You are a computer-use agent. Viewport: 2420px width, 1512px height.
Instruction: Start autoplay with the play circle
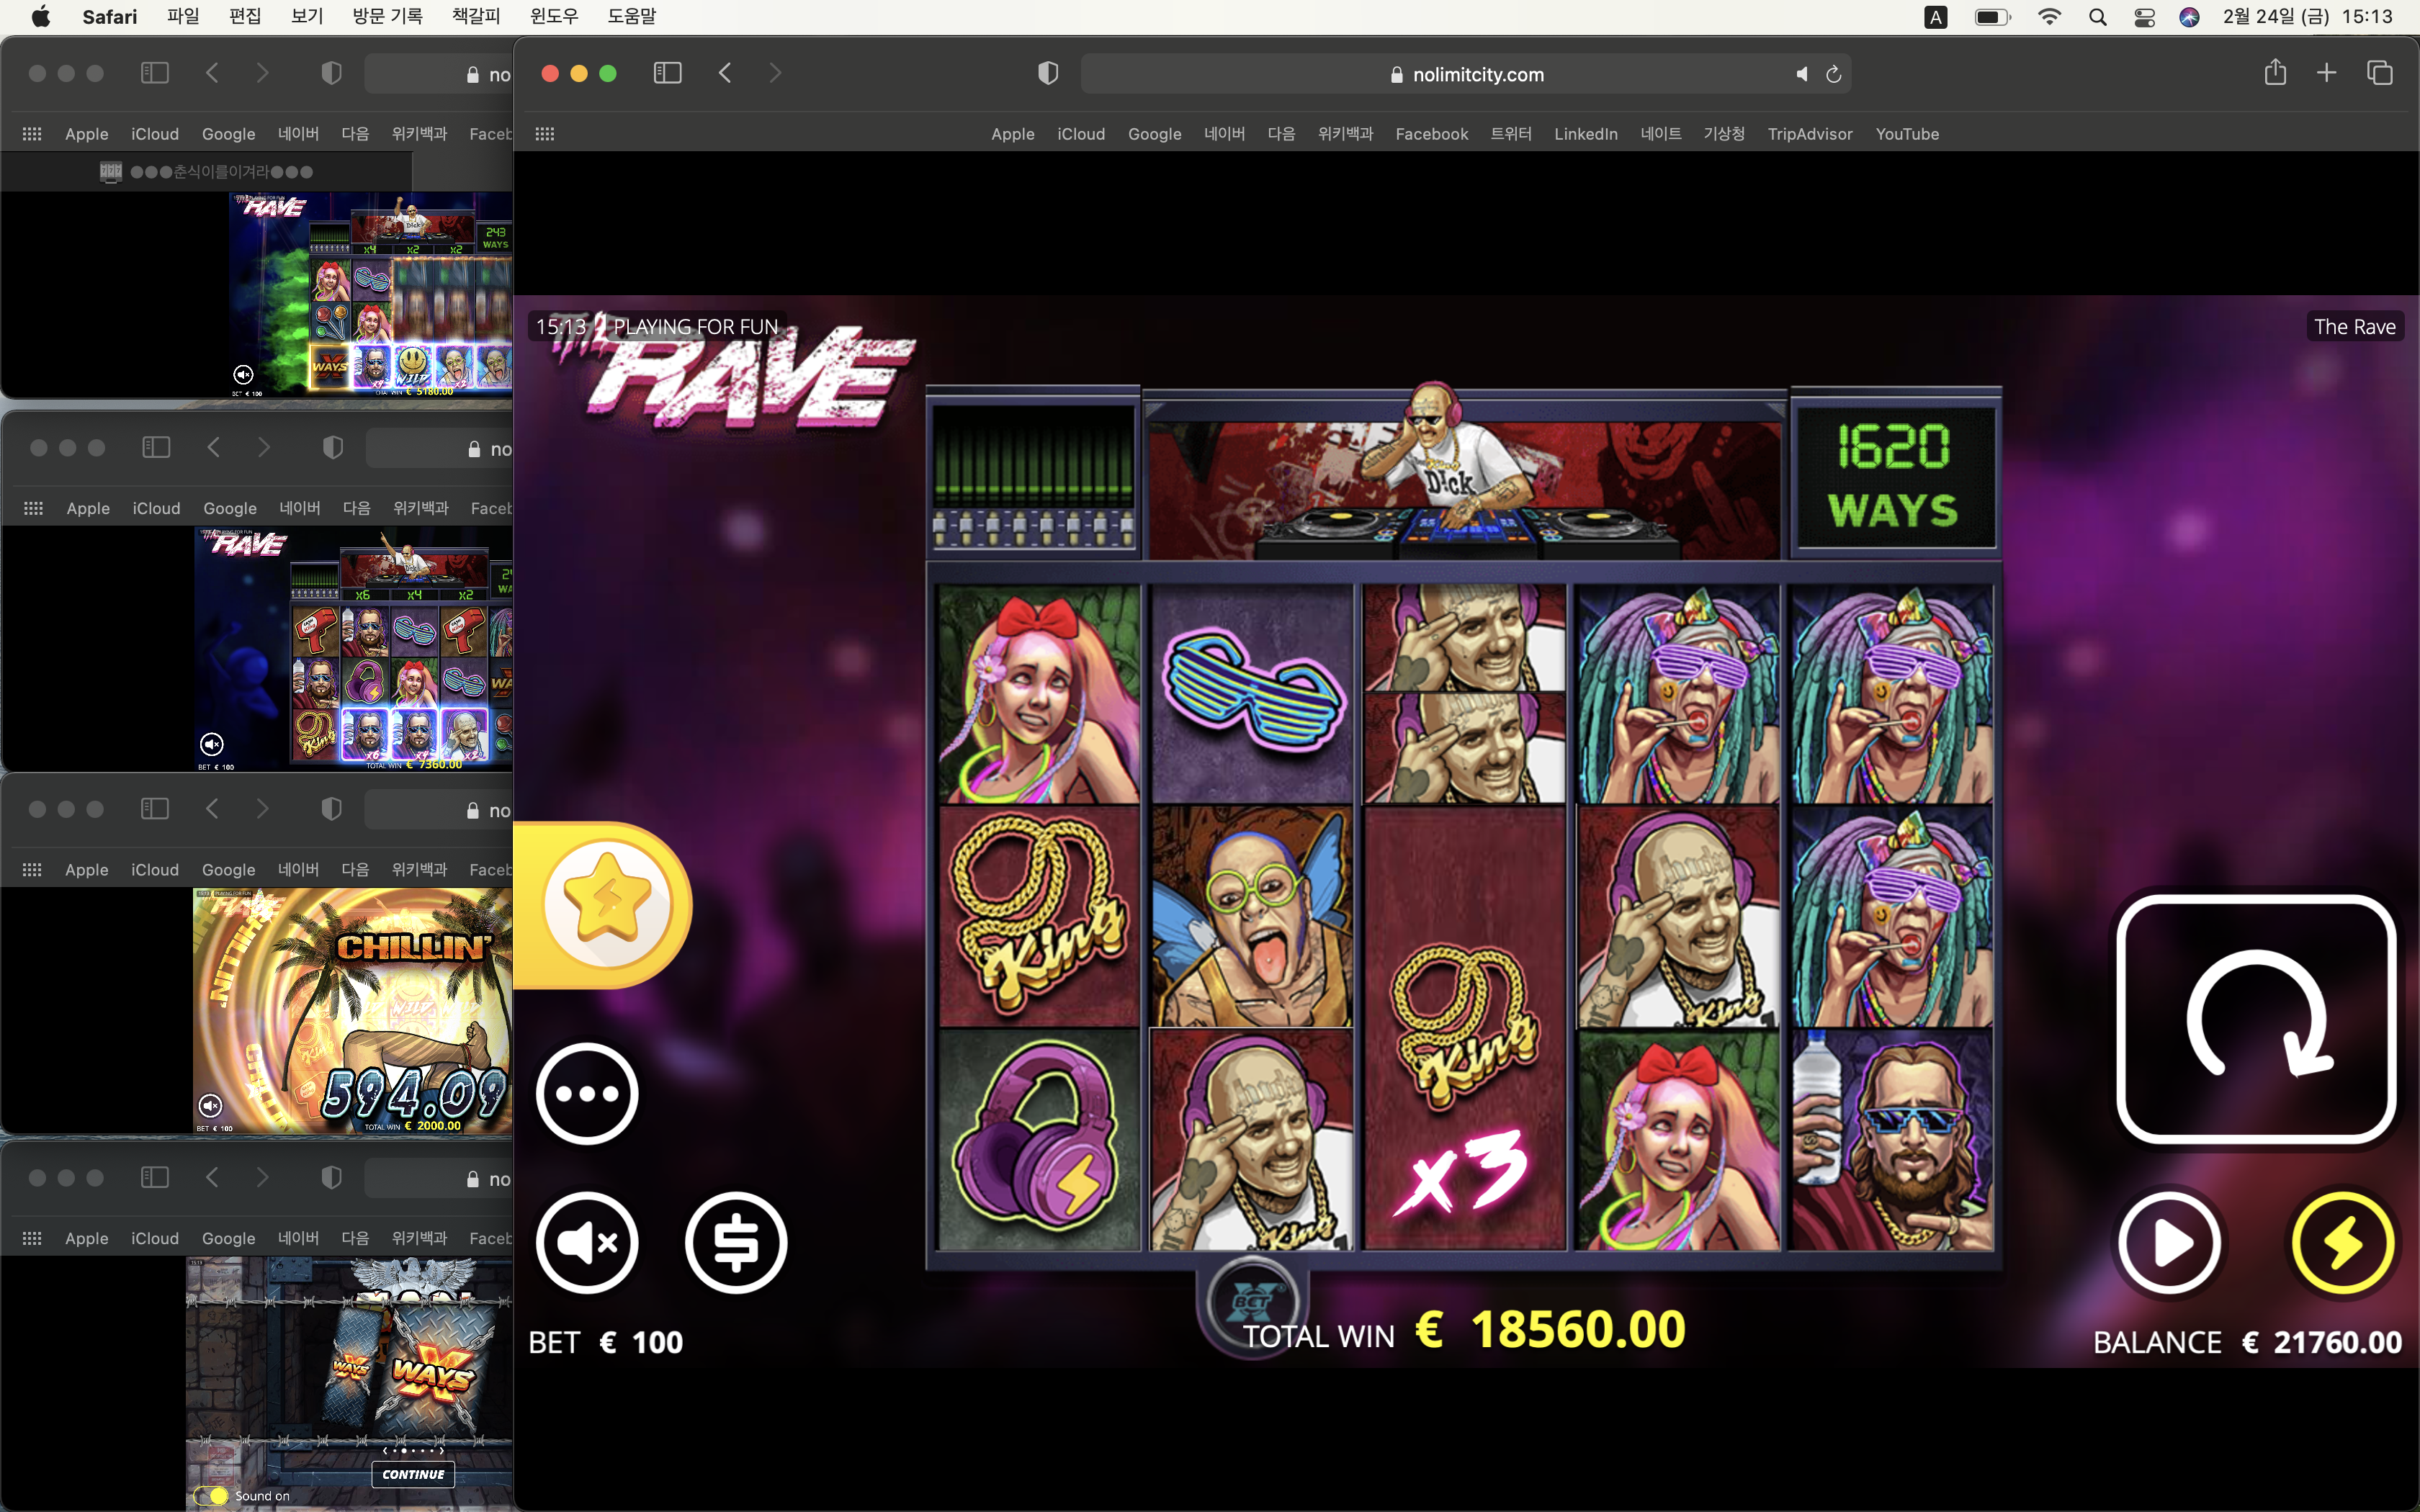coord(2169,1243)
